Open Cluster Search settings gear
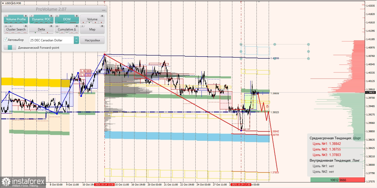 click(x=26, y=26)
